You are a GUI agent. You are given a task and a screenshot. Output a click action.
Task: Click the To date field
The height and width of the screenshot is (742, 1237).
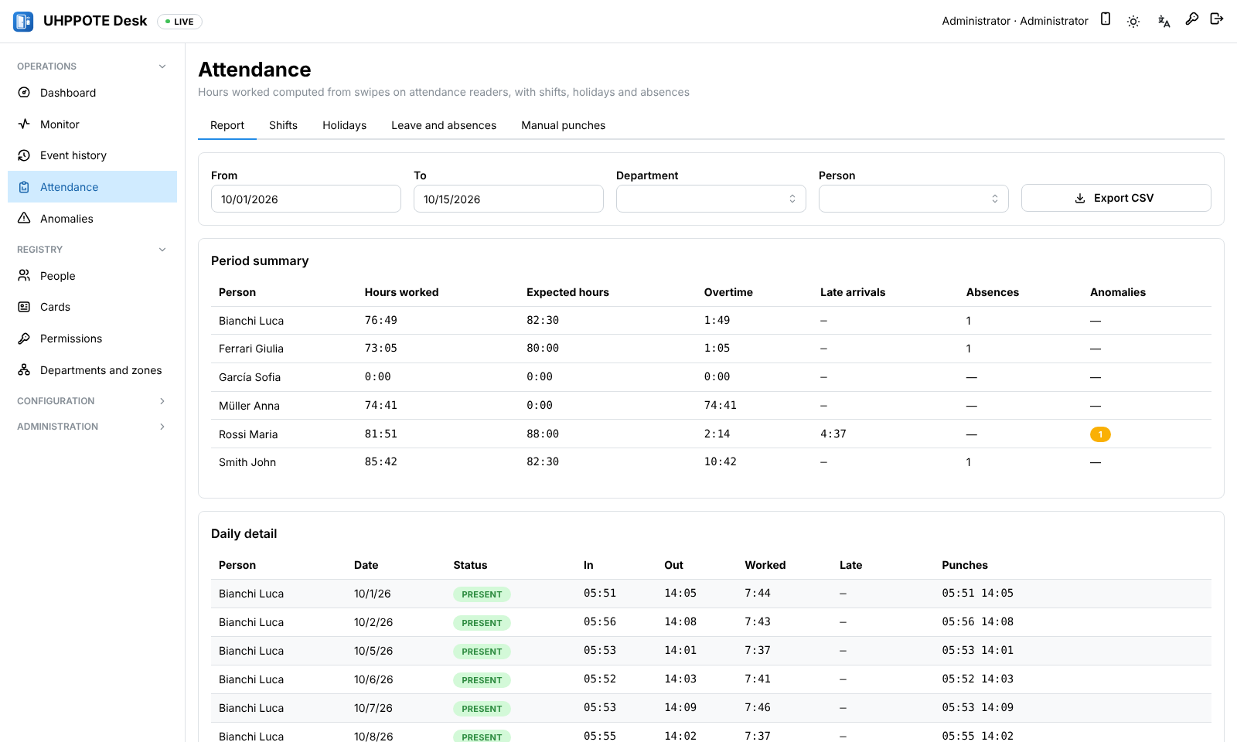coord(509,199)
